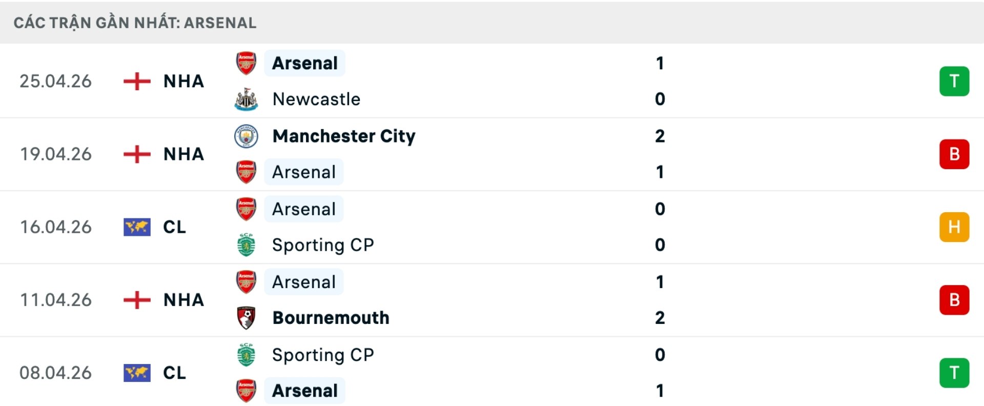The height and width of the screenshot is (406, 984).
Task: Click green T badge for 08.04.26 match
Action: 954,373
